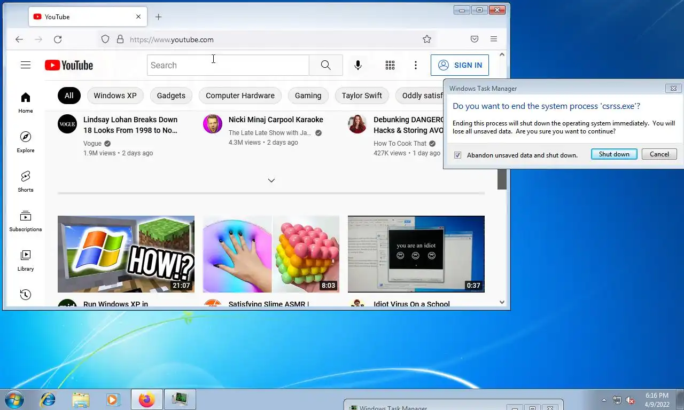
Task: Select the Windows XP filter chip
Action: click(x=115, y=96)
